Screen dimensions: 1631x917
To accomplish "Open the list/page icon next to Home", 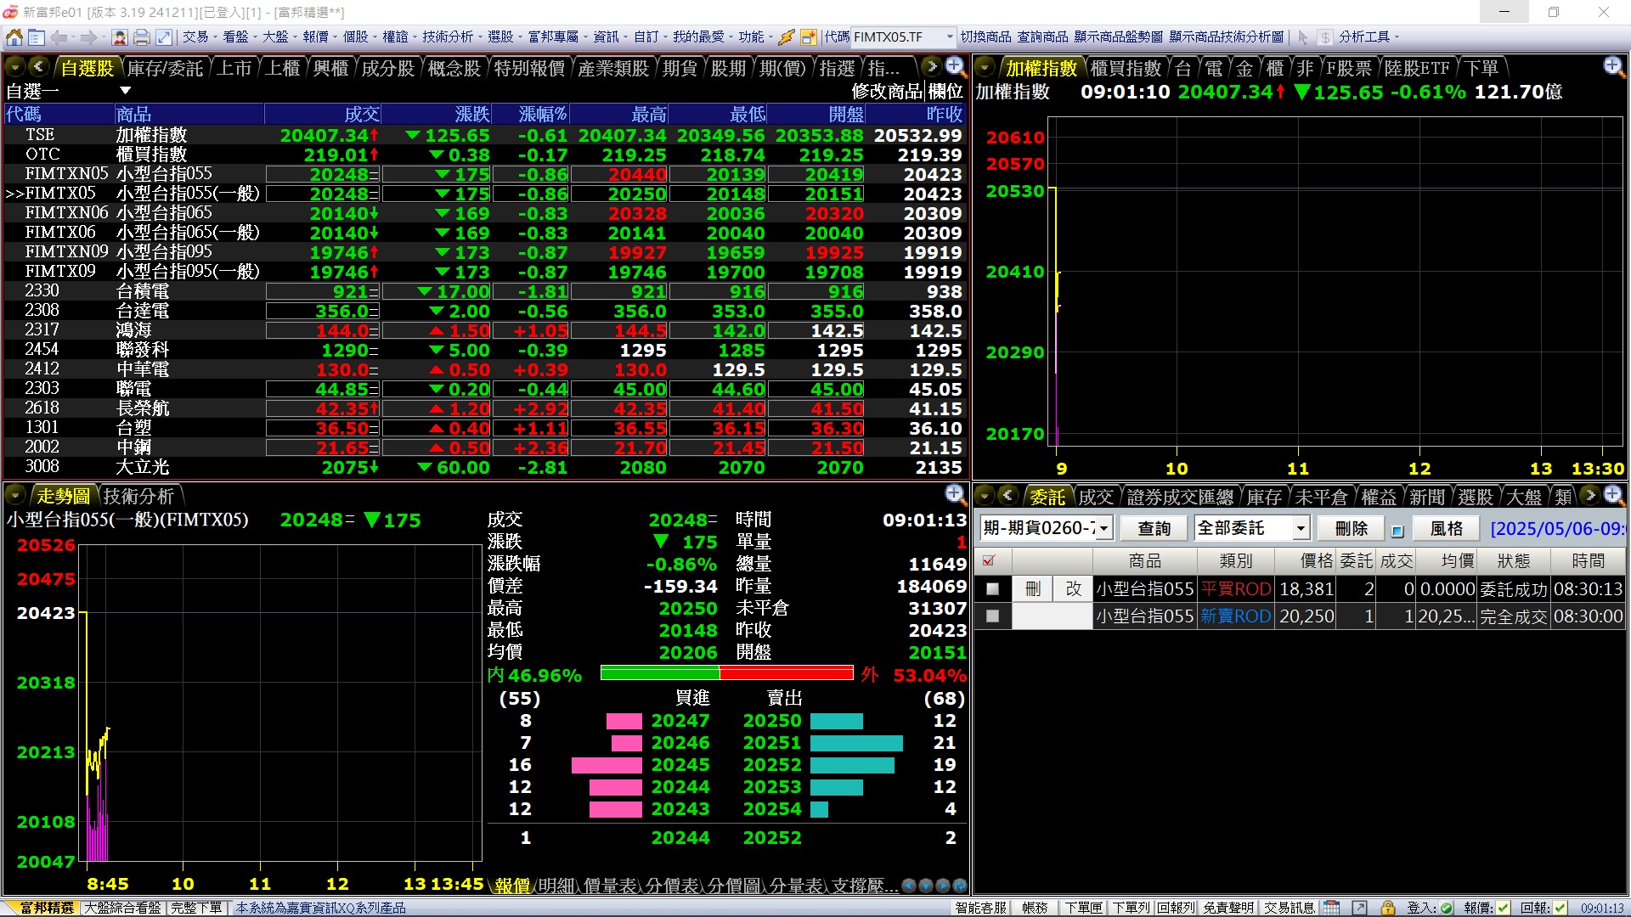I will pos(37,37).
